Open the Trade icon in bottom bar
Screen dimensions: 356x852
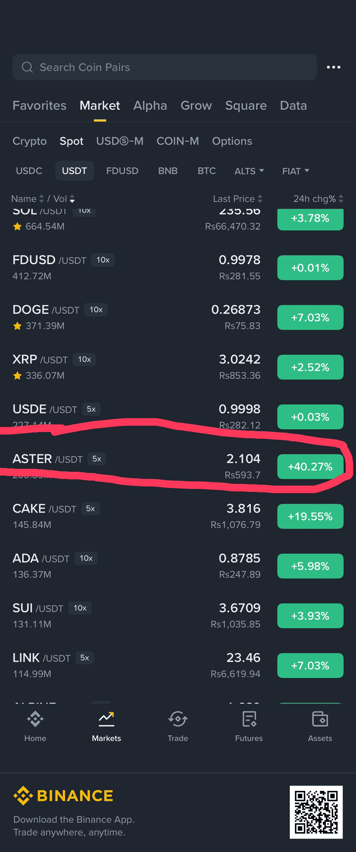(178, 719)
